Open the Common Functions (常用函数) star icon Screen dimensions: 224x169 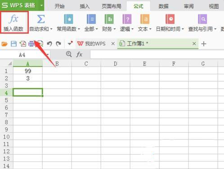point(68,19)
